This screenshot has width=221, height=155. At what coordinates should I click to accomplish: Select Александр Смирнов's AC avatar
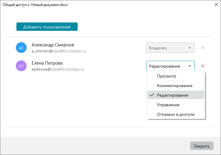click(x=21, y=48)
